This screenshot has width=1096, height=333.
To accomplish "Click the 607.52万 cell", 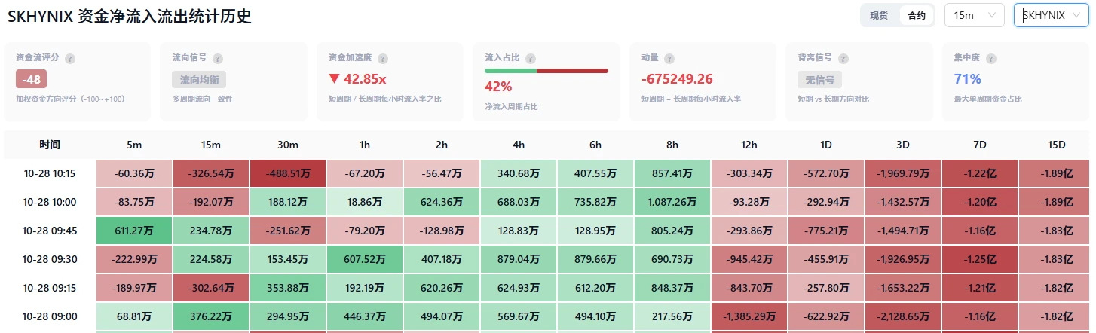I will pos(365,259).
